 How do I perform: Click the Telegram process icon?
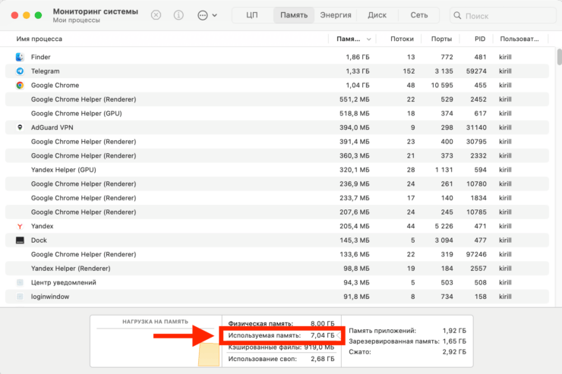(20, 71)
